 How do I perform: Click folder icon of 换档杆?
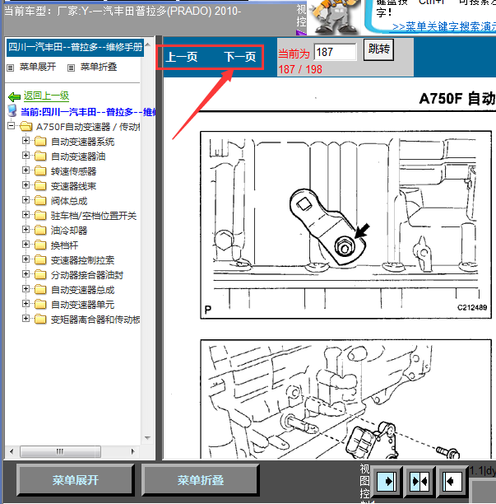[x=40, y=245]
